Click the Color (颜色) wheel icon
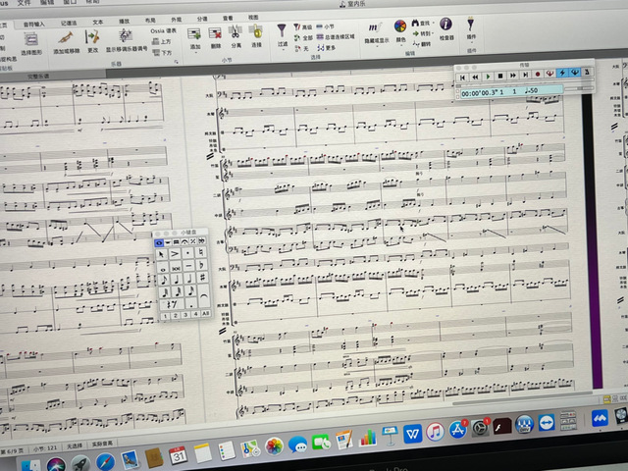This screenshot has height=471, width=628. (x=400, y=26)
